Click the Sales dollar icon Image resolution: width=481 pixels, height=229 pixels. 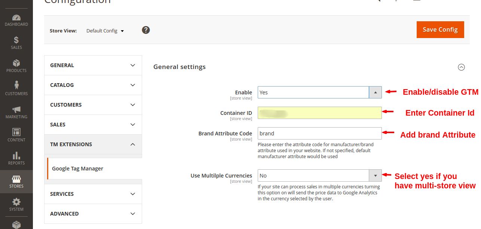pyautogui.click(x=16, y=40)
